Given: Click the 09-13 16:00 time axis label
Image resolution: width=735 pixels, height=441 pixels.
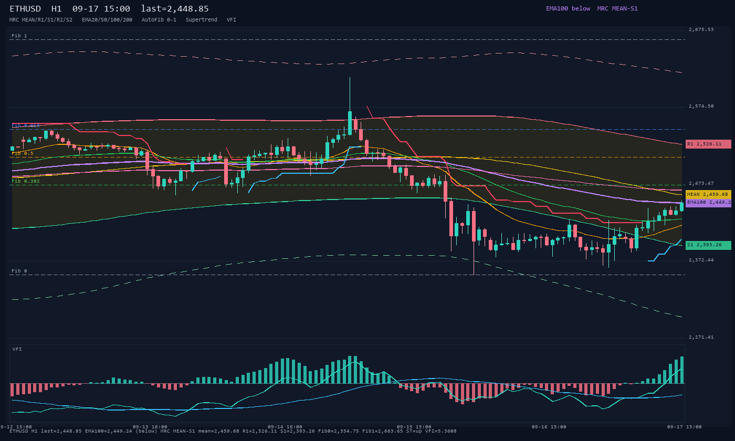Looking at the screenshot, I should pyautogui.click(x=150, y=427).
